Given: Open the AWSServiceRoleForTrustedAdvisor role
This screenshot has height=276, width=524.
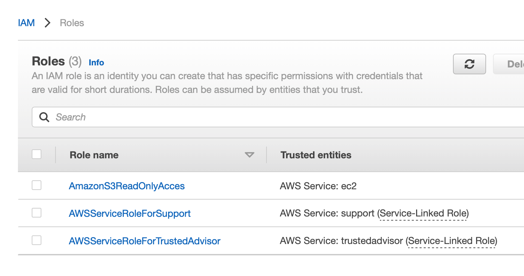Looking at the screenshot, I should (144, 241).
